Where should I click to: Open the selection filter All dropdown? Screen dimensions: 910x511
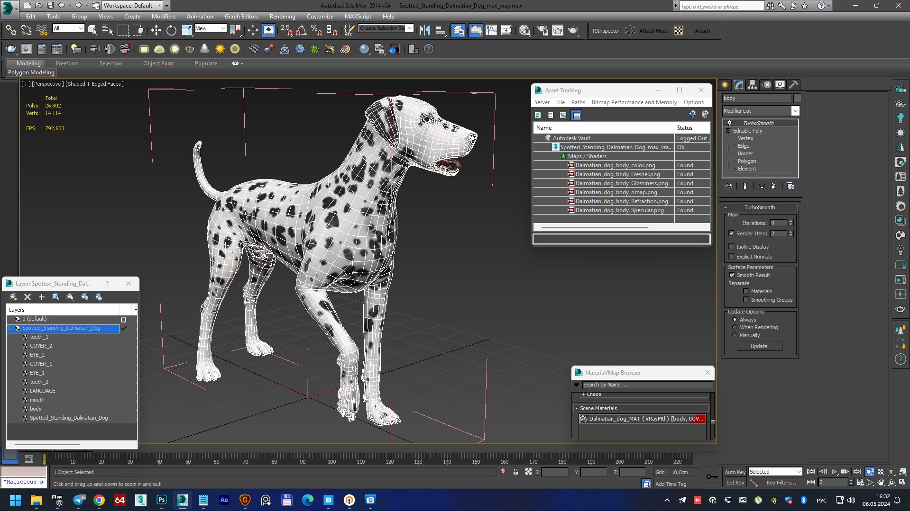68,28
